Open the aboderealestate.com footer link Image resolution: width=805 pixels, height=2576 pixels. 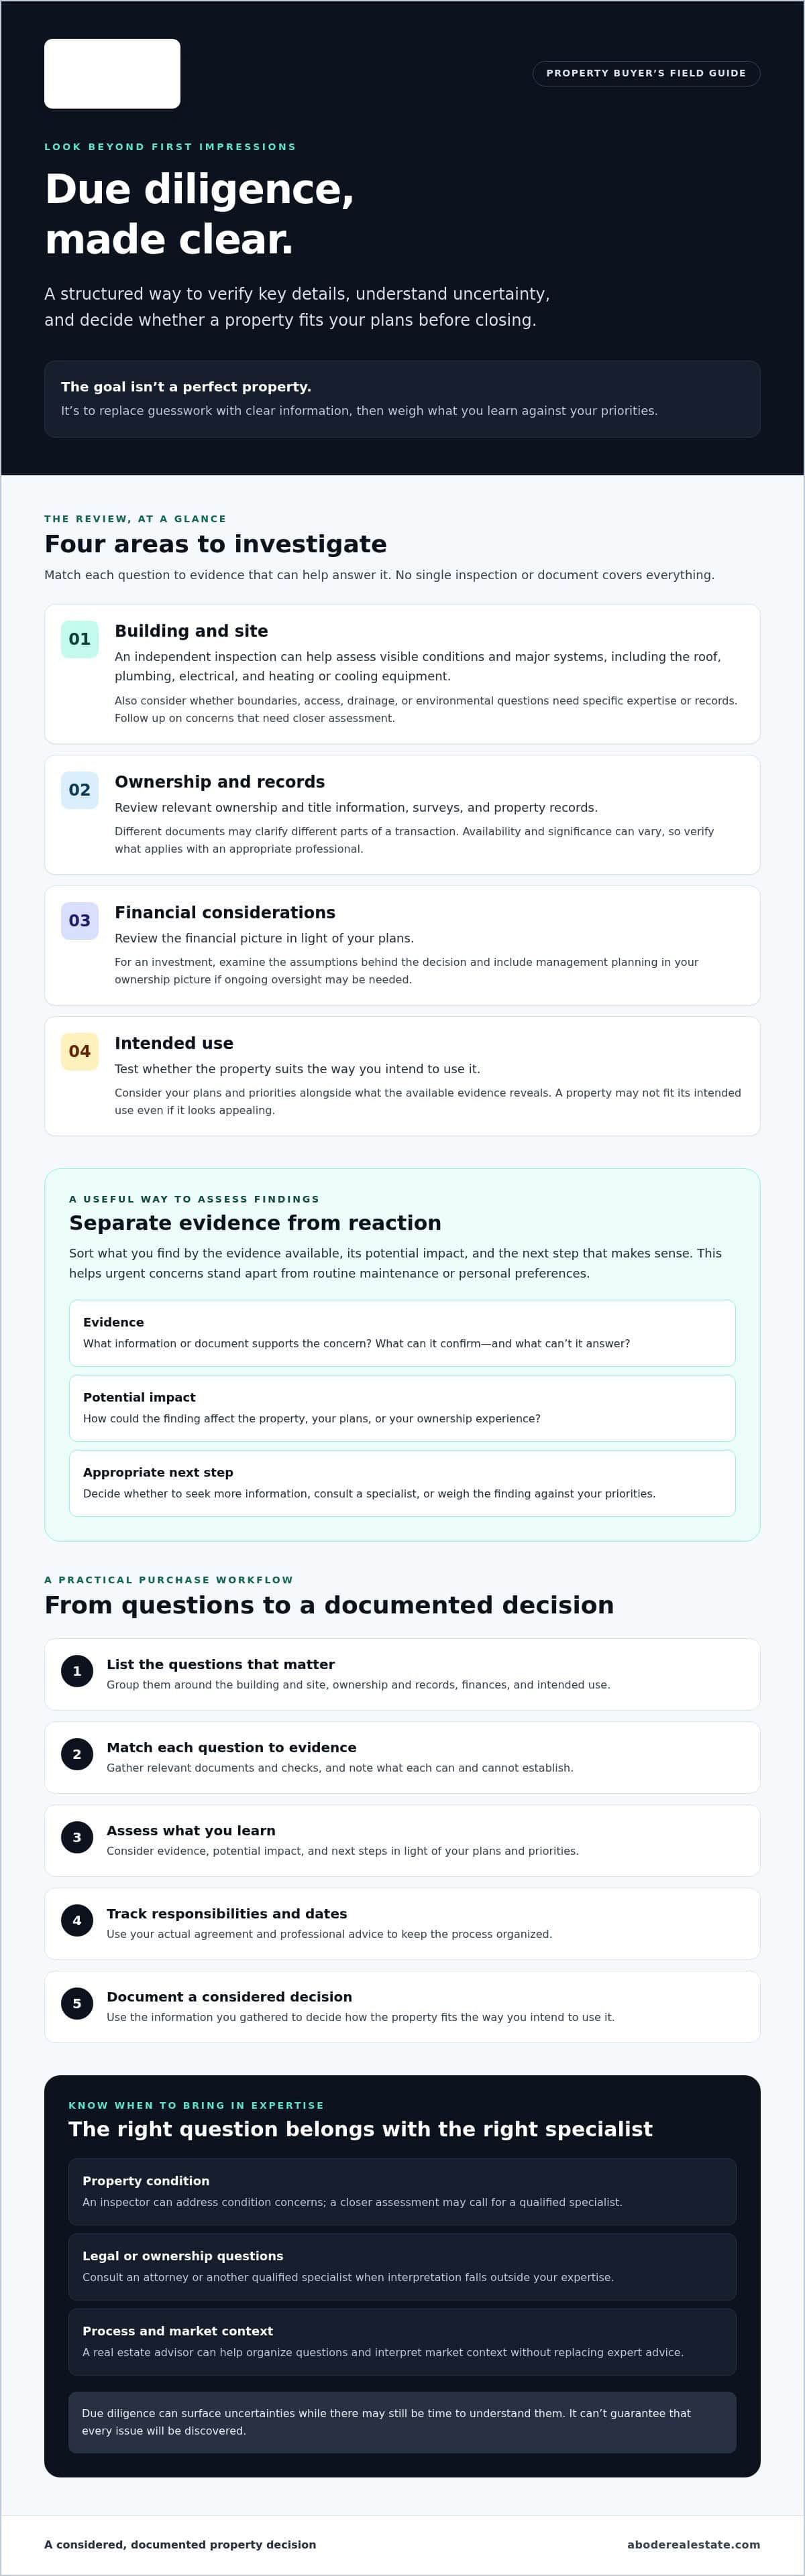693,2544
